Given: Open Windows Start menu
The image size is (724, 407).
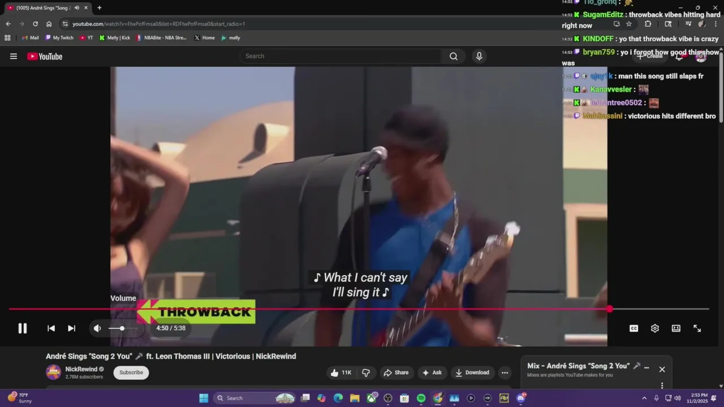Looking at the screenshot, I should point(204,398).
